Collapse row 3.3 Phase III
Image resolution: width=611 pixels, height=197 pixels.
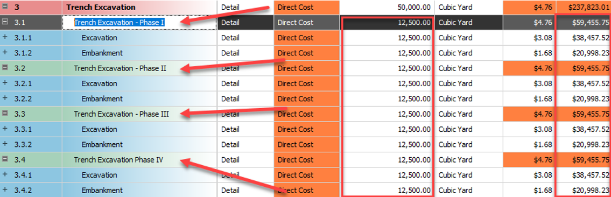5,113
